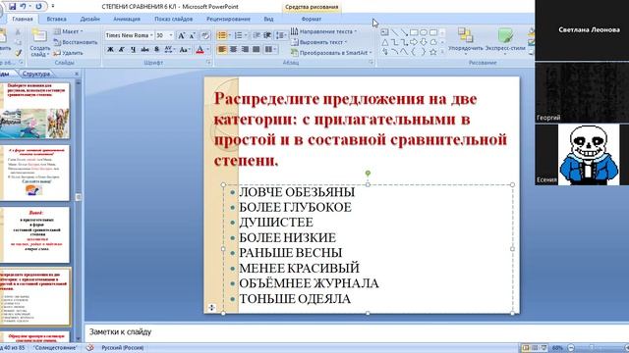
Task: Open the Вид ribbon tab
Action: tap(268, 19)
